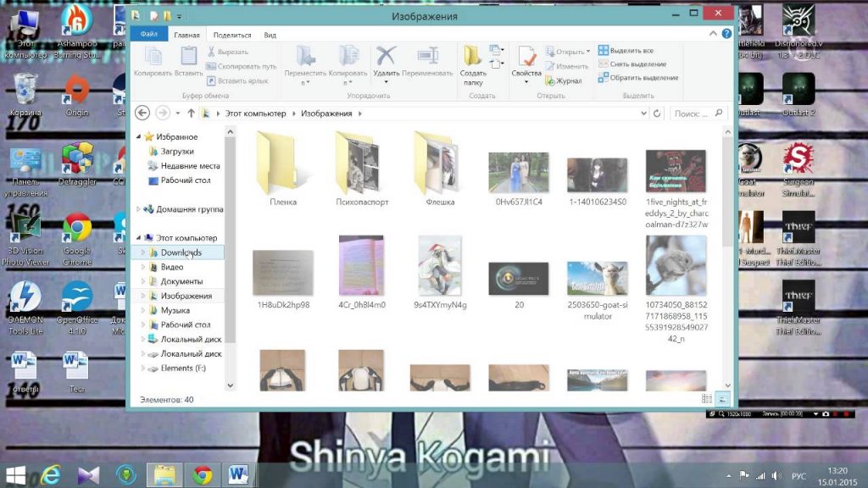Open Word from the taskbar
This screenshot has width=868, height=488.
pyautogui.click(x=238, y=474)
